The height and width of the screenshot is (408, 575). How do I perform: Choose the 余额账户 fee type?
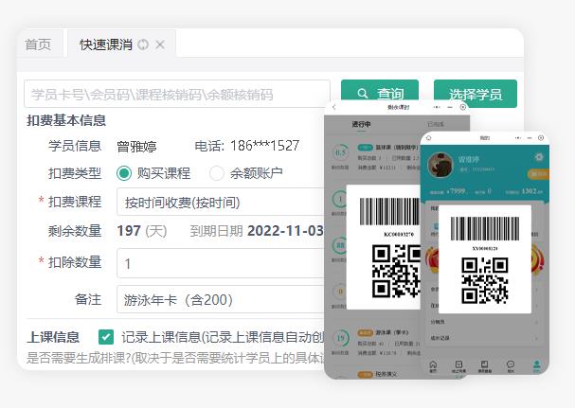pyautogui.click(x=216, y=173)
